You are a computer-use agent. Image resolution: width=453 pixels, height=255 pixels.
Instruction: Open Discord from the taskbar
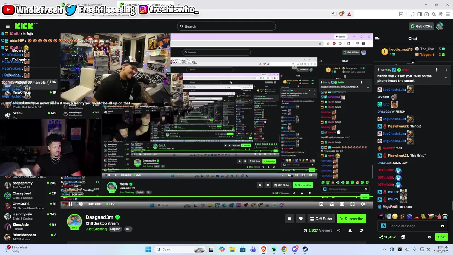[x=295, y=249]
